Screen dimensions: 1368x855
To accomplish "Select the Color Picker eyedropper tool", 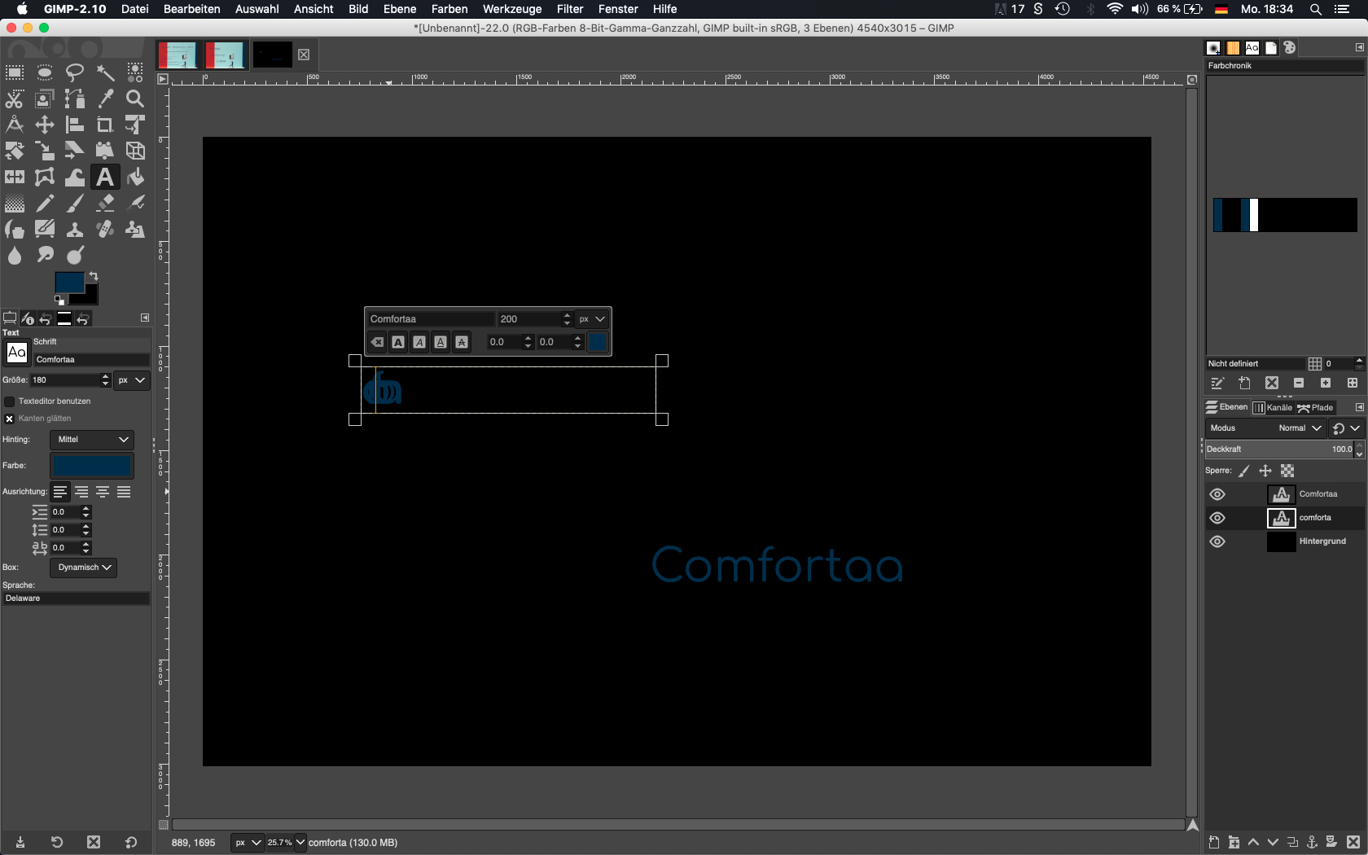I will (105, 99).
